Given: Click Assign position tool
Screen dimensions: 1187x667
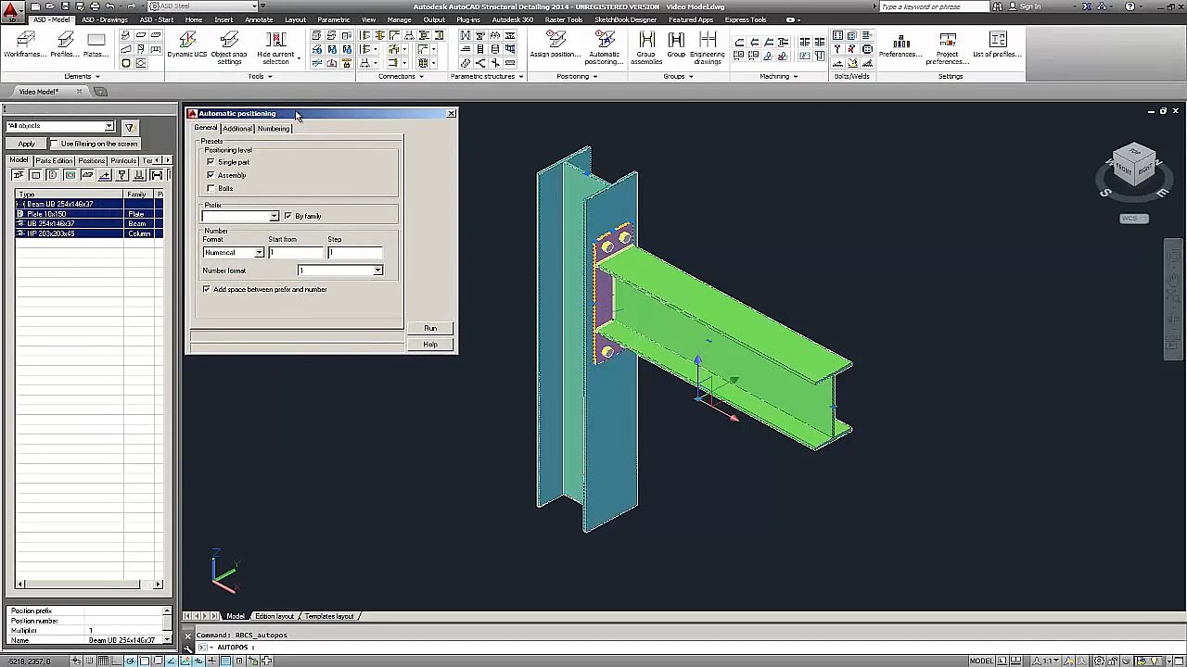Looking at the screenshot, I should pyautogui.click(x=555, y=44).
